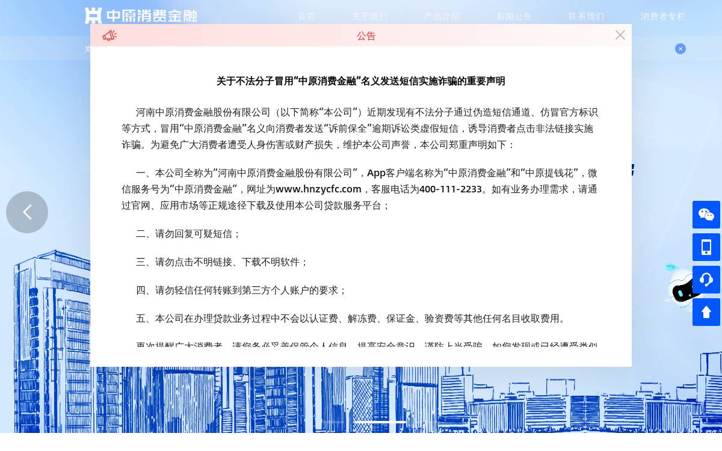This screenshot has width=722, height=451.
Task: Open the mobile app download sidebar icon
Action: coord(706,247)
